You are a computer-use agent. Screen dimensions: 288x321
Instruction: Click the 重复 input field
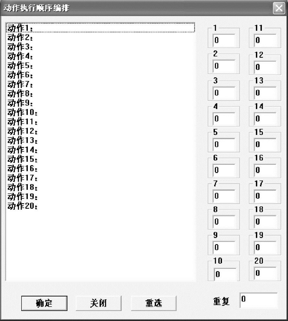(259, 300)
